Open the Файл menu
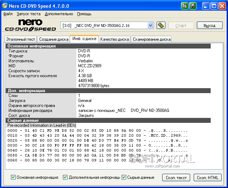Viewport: 228px width, 188px height. (x=8, y=14)
